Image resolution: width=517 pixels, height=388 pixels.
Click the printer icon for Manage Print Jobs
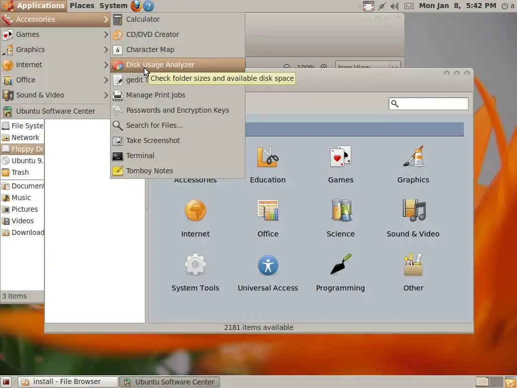[117, 95]
